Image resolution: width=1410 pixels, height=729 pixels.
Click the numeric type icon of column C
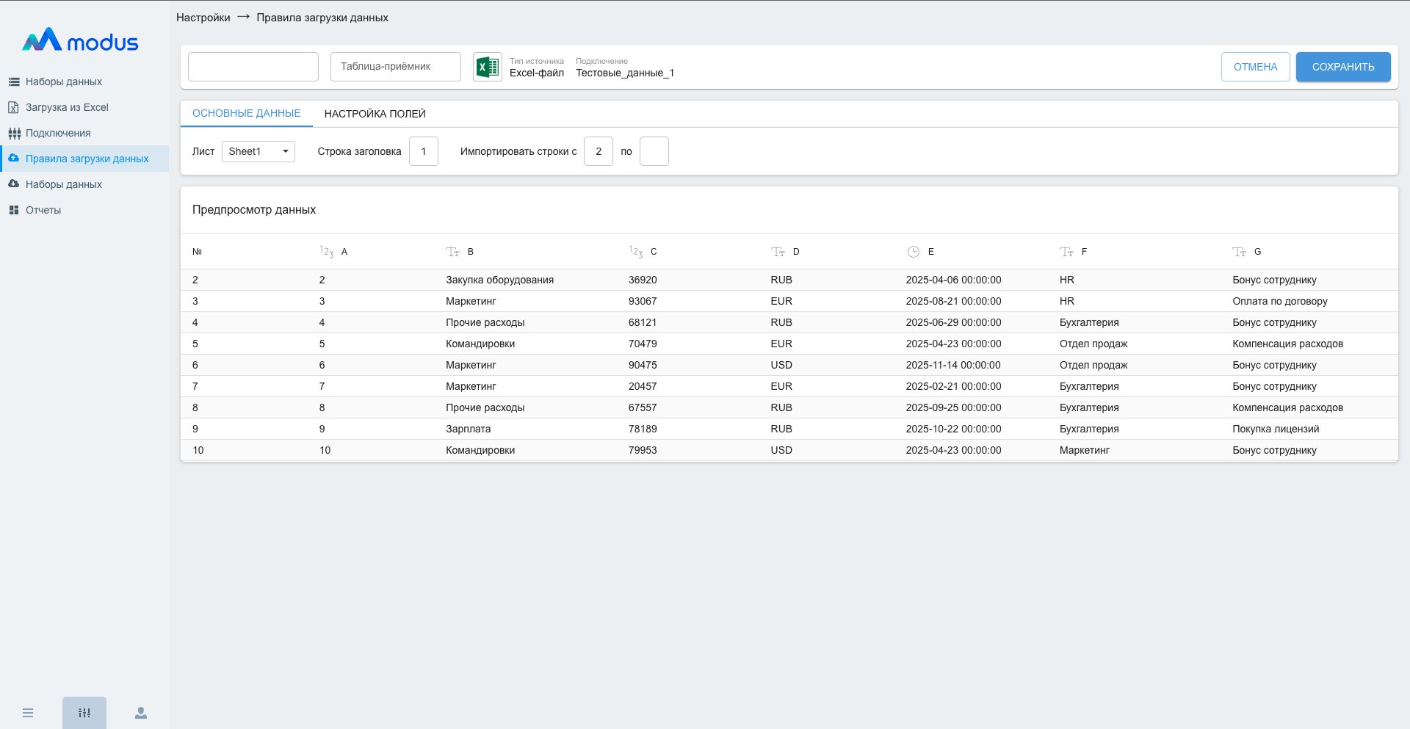(x=635, y=252)
